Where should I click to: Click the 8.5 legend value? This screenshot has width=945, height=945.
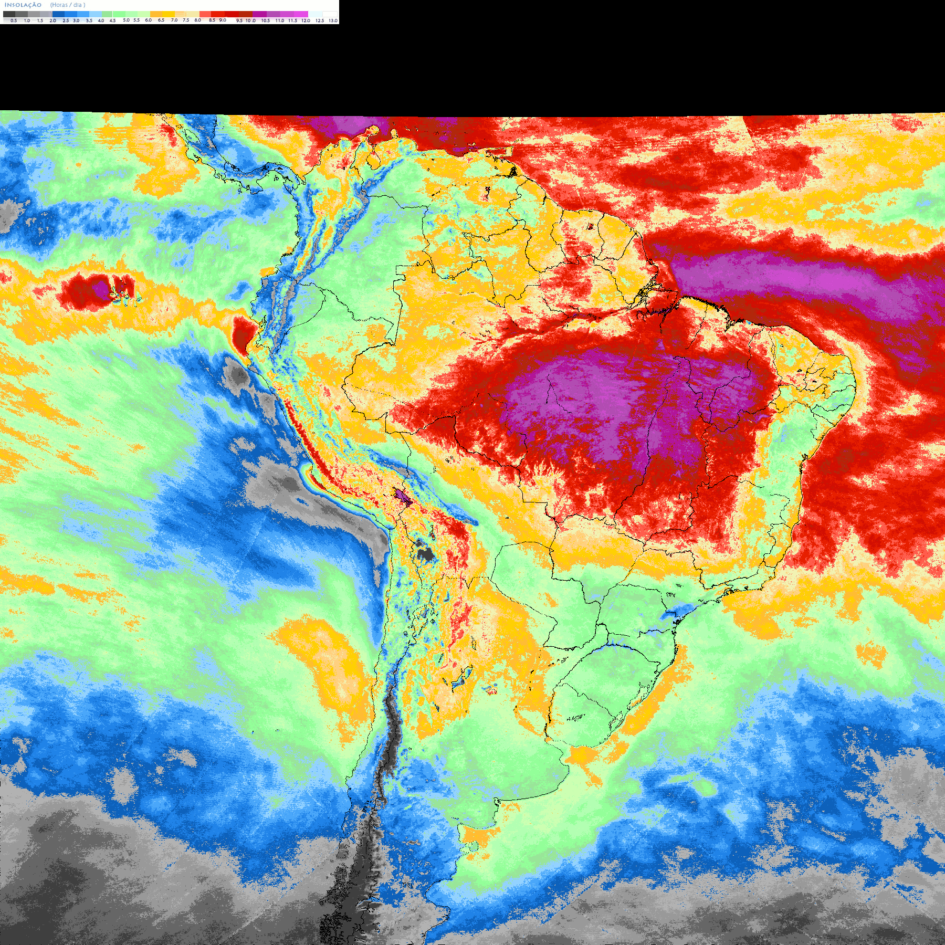pyautogui.click(x=212, y=20)
